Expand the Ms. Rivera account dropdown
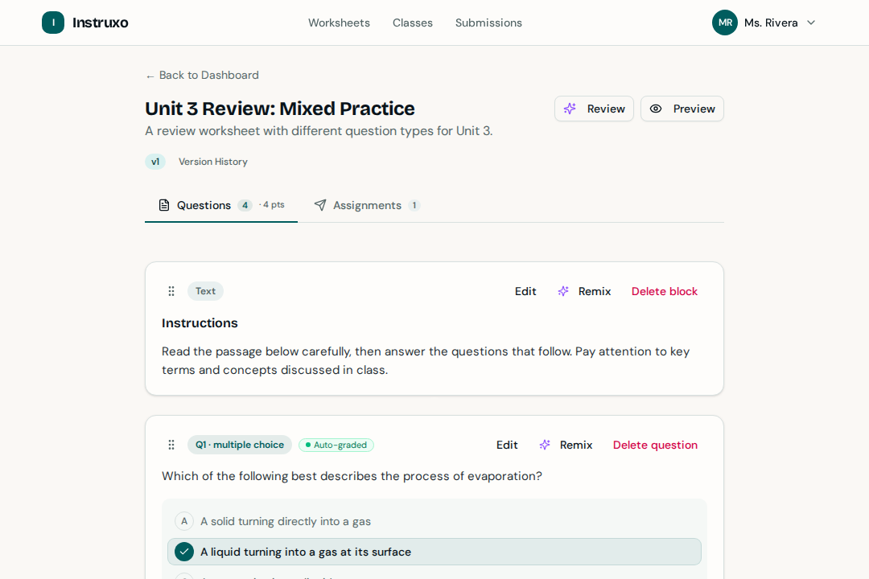 click(811, 23)
